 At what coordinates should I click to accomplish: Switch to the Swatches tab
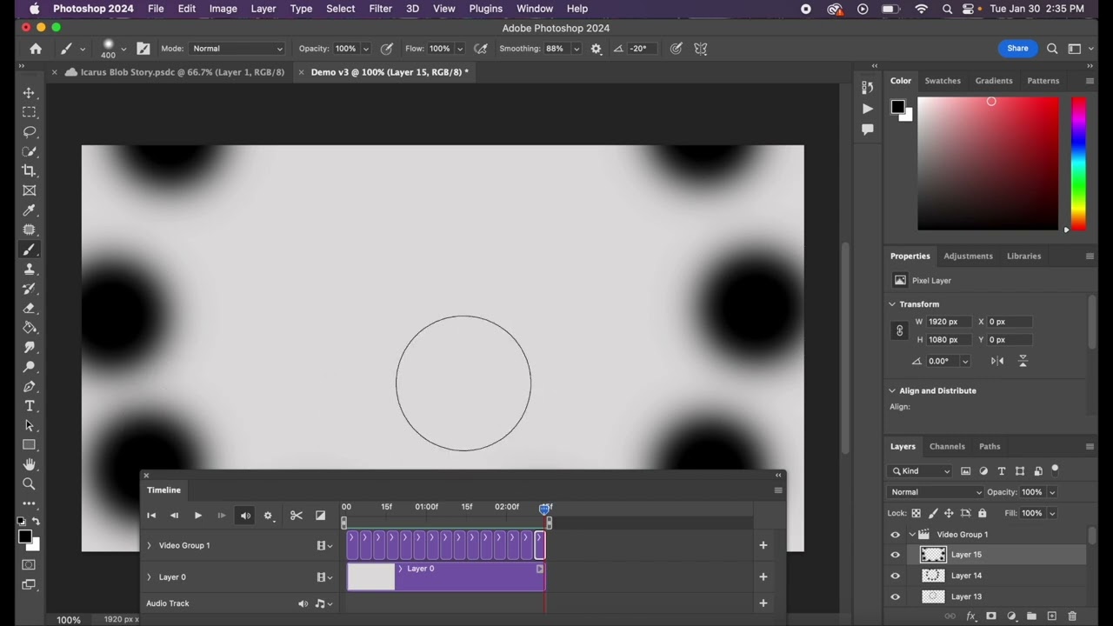pyautogui.click(x=943, y=81)
